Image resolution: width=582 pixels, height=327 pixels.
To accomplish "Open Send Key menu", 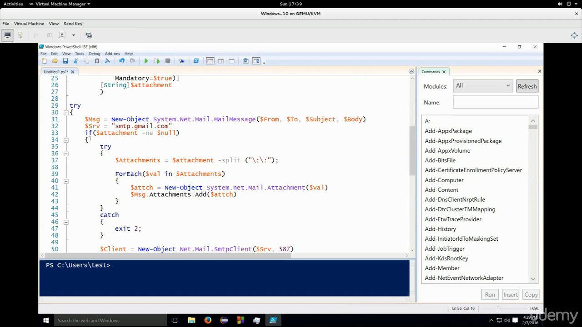I will 73,24.
